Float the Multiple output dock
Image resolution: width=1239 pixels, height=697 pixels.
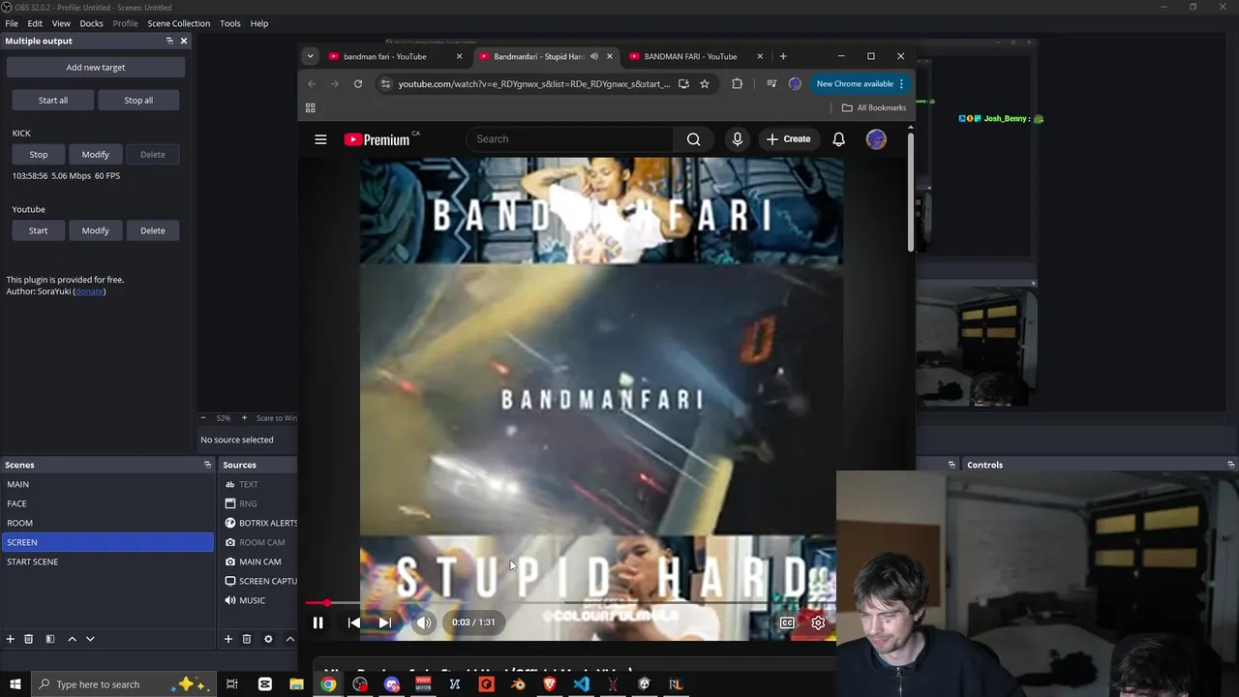click(169, 41)
